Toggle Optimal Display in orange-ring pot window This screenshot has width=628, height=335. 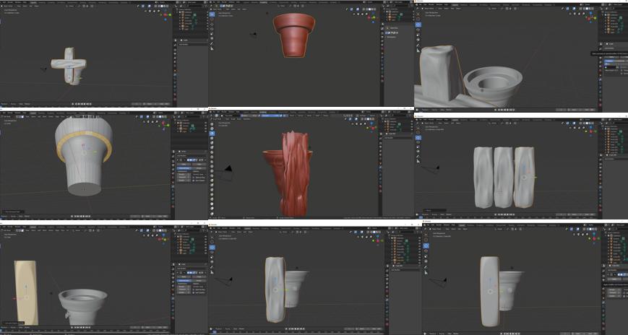point(194,178)
